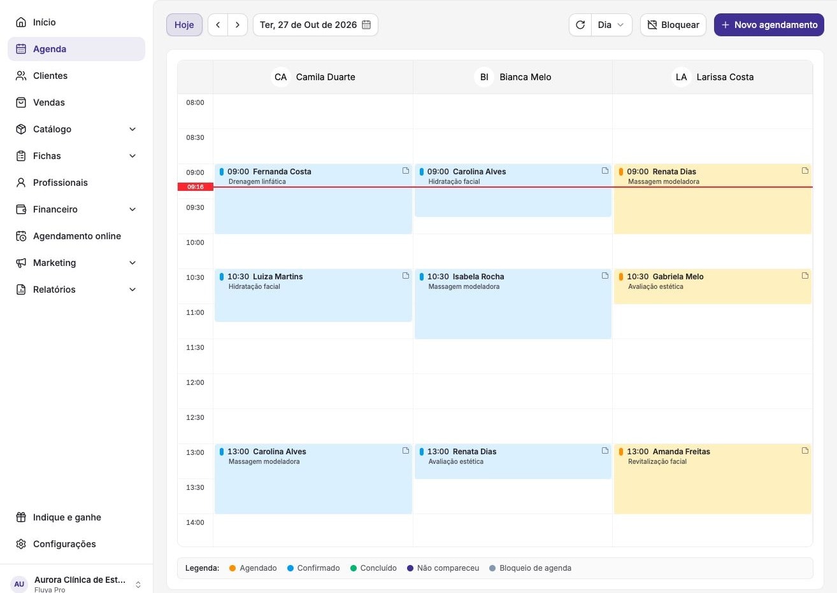Open note icon on Isabela Rocha 10:30 appointment
This screenshot has width=837, height=593.
[x=605, y=276]
